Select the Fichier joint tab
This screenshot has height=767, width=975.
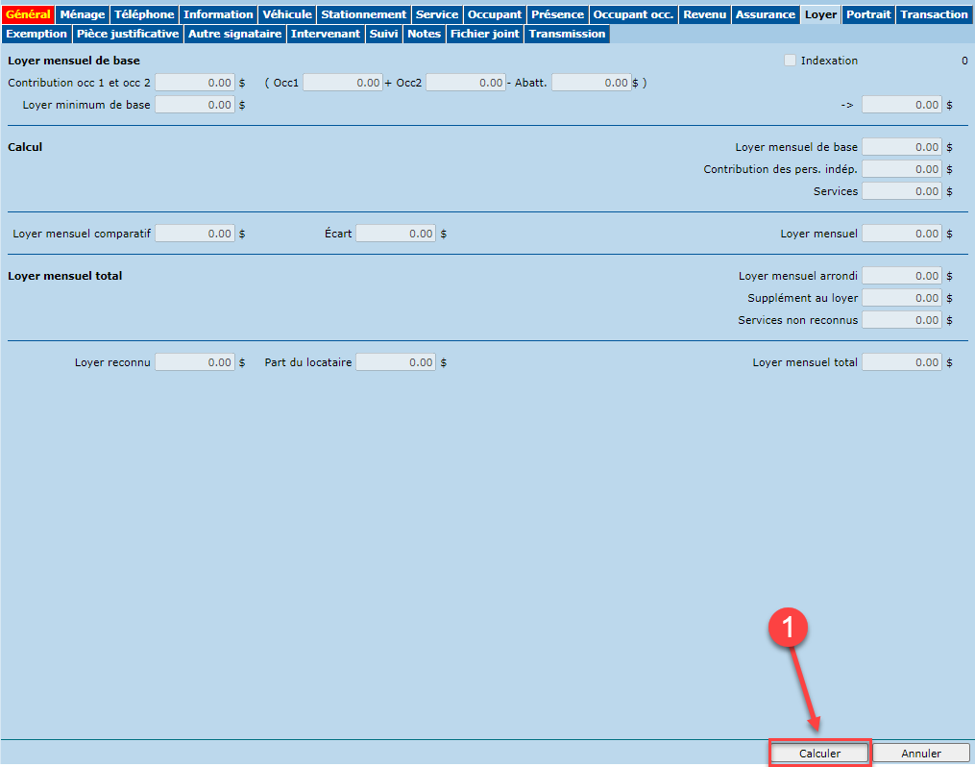coord(485,34)
